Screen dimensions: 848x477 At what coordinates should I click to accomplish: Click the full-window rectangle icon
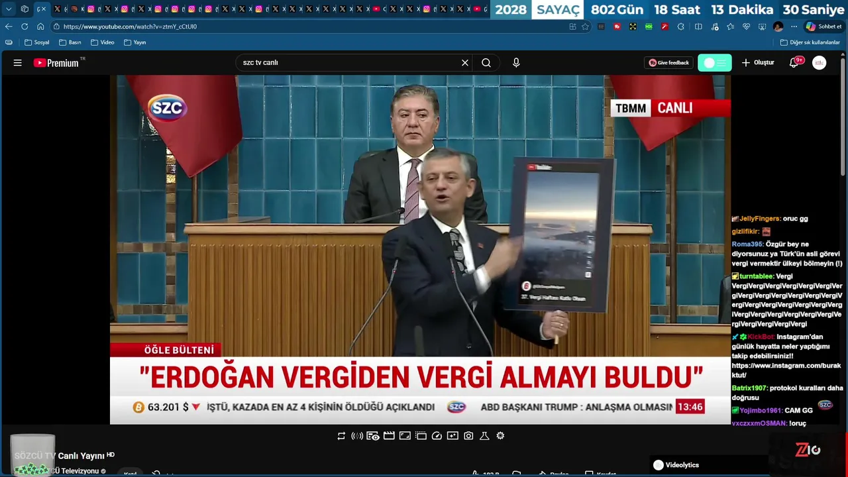click(405, 436)
